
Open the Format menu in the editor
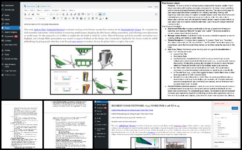click(x=55, y=10)
